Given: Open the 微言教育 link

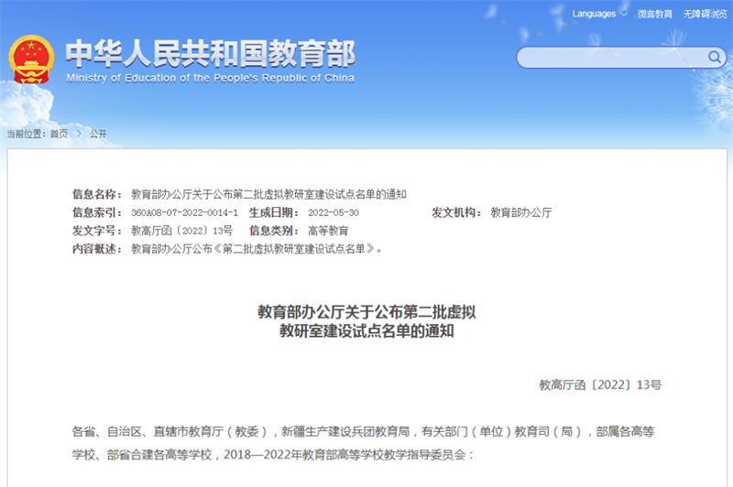Looking at the screenshot, I should click(654, 14).
